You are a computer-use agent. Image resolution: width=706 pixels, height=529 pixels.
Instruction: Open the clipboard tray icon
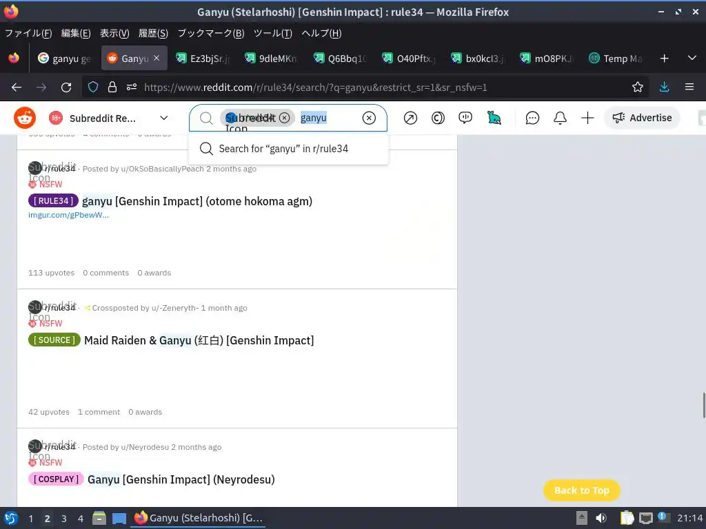click(x=627, y=518)
